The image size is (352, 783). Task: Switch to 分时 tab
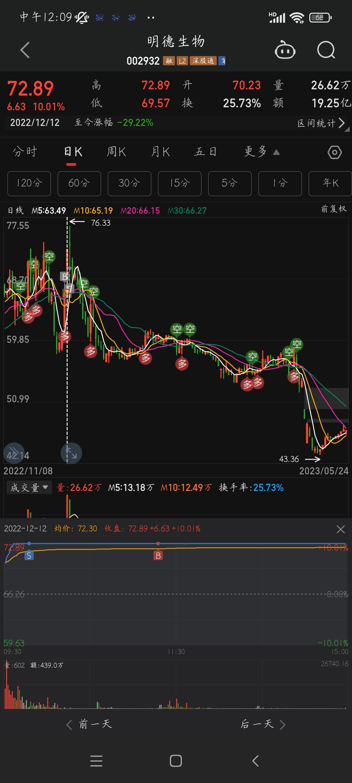[x=25, y=152]
